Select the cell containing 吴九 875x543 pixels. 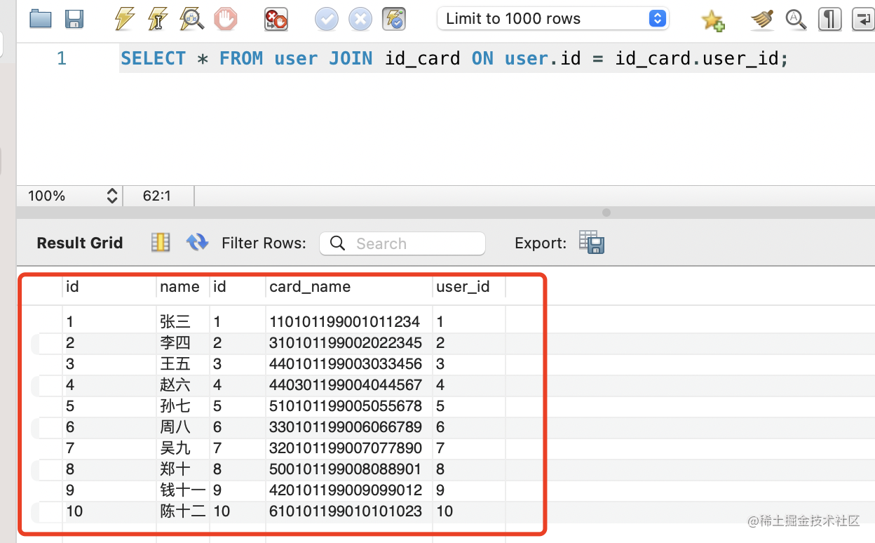182,448
